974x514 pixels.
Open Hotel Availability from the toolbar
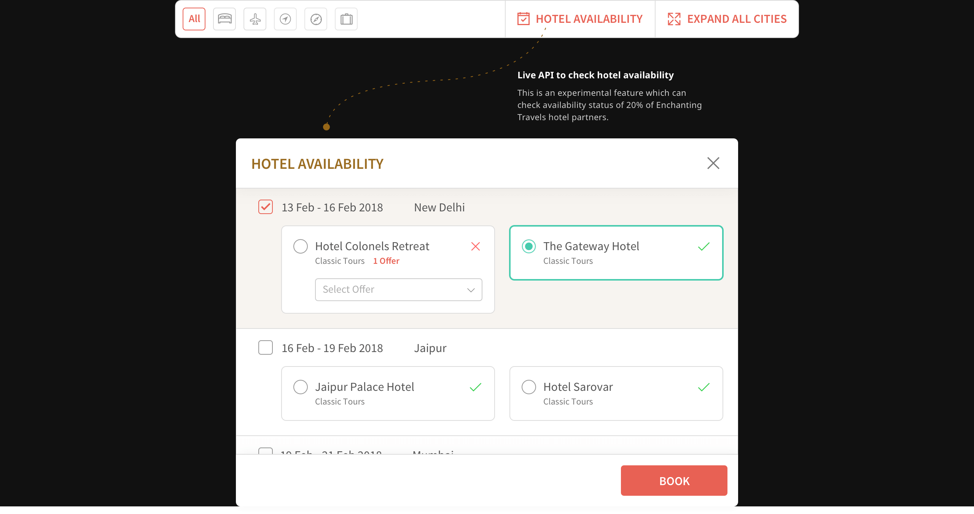pos(589,19)
